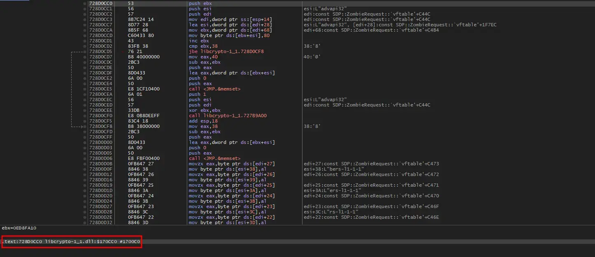Image resolution: width=595 pixels, height=257 pixels.
Task: Toggle breakpoint dot beside address 728D0D0B
Action: (x=85, y=164)
